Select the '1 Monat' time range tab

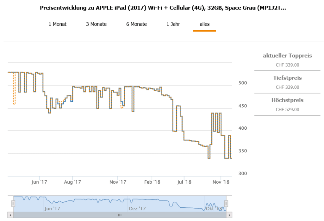point(57,24)
